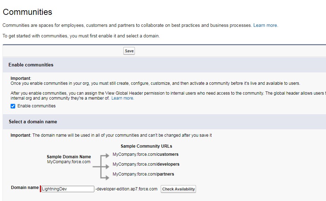Image resolution: width=326 pixels, height=201 pixels.
Task: Click the Domain name field label
Action: pos(25,188)
